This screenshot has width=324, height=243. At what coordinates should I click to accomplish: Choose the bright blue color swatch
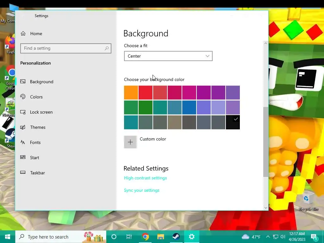pos(189,108)
